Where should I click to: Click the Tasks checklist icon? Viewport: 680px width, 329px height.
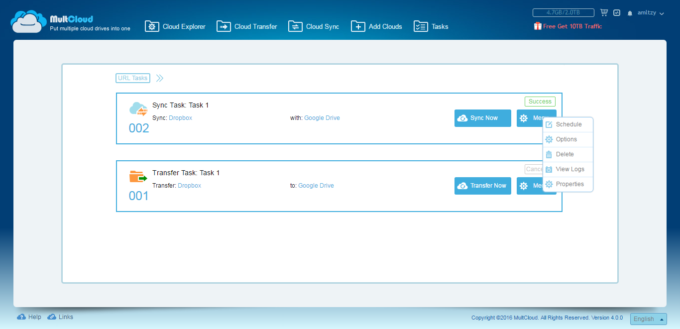click(421, 26)
